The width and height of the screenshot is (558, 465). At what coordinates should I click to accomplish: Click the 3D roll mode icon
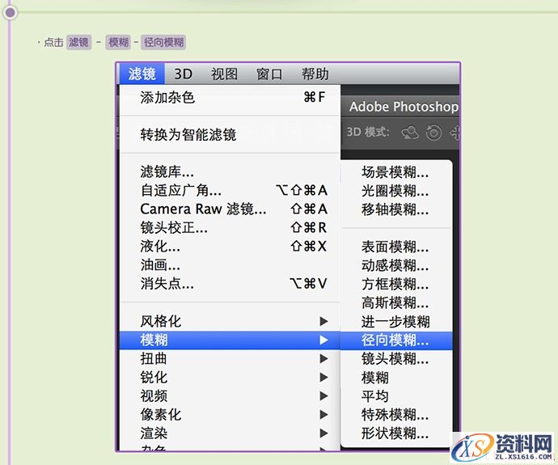(433, 133)
